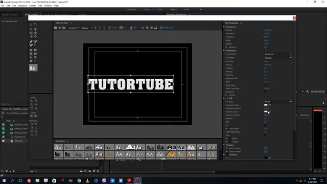Enable the Tube checkbox

point(265,135)
